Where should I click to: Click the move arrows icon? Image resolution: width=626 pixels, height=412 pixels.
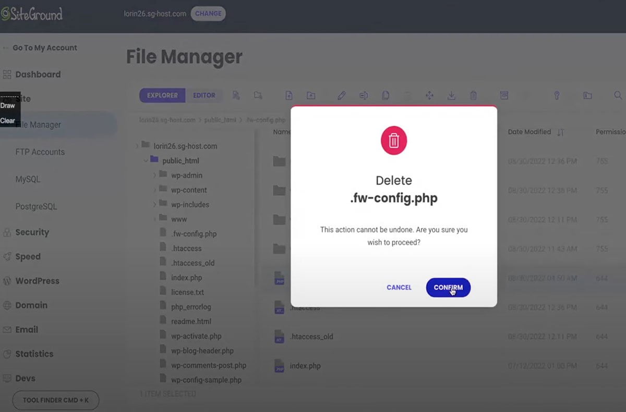click(430, 95)
